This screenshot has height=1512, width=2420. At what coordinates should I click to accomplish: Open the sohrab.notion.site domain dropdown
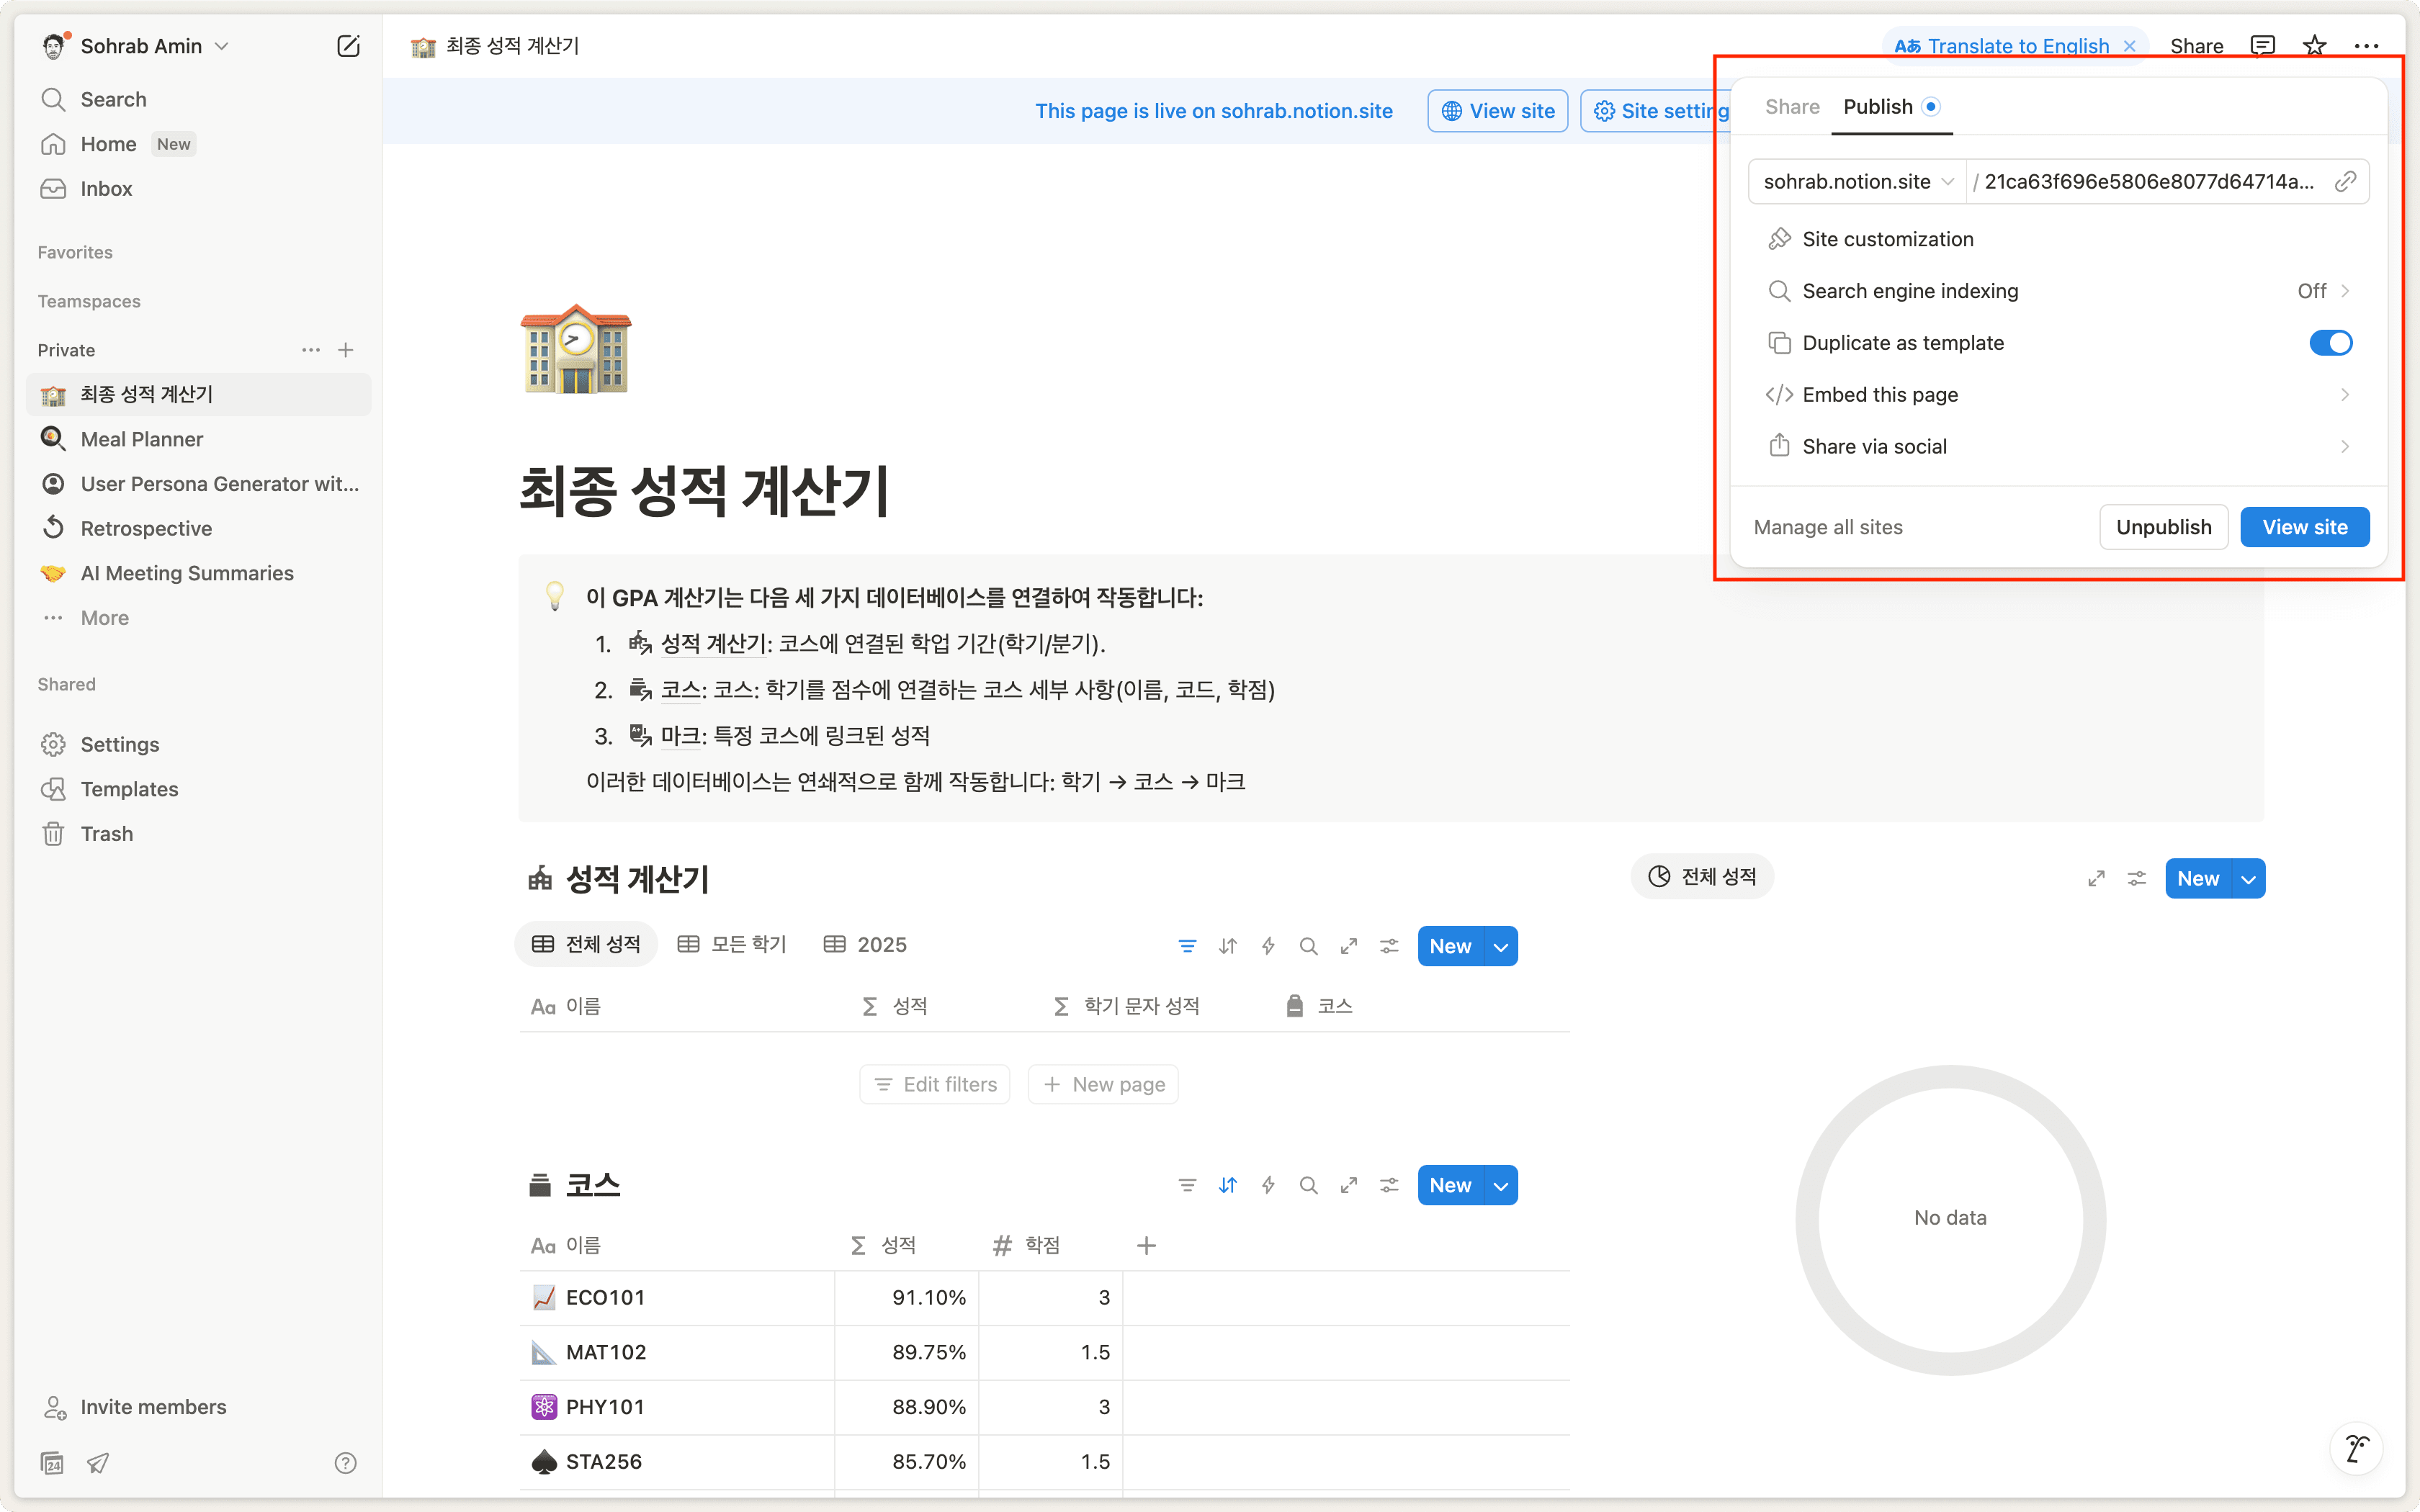[x=1947, y=181]
